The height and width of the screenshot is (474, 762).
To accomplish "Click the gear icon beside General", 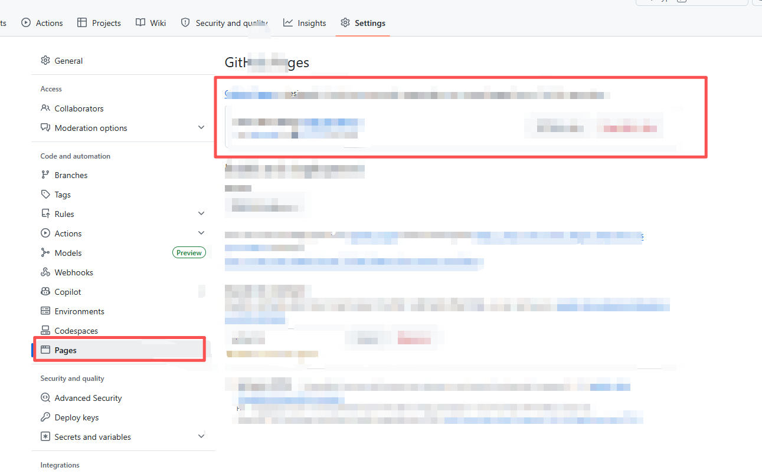I will pyautogui.click(x=45, y=61).
